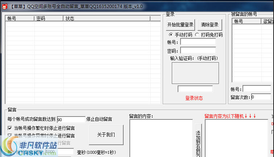This screenshot has height=157, width=274.
Task: Click 清除登录 button
Action: pos(210,25)
